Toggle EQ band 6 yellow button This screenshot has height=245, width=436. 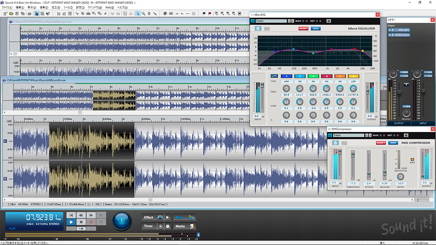(353, 76)
